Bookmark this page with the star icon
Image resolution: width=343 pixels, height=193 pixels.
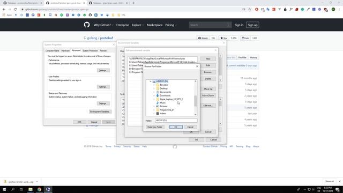coord(250,10)
